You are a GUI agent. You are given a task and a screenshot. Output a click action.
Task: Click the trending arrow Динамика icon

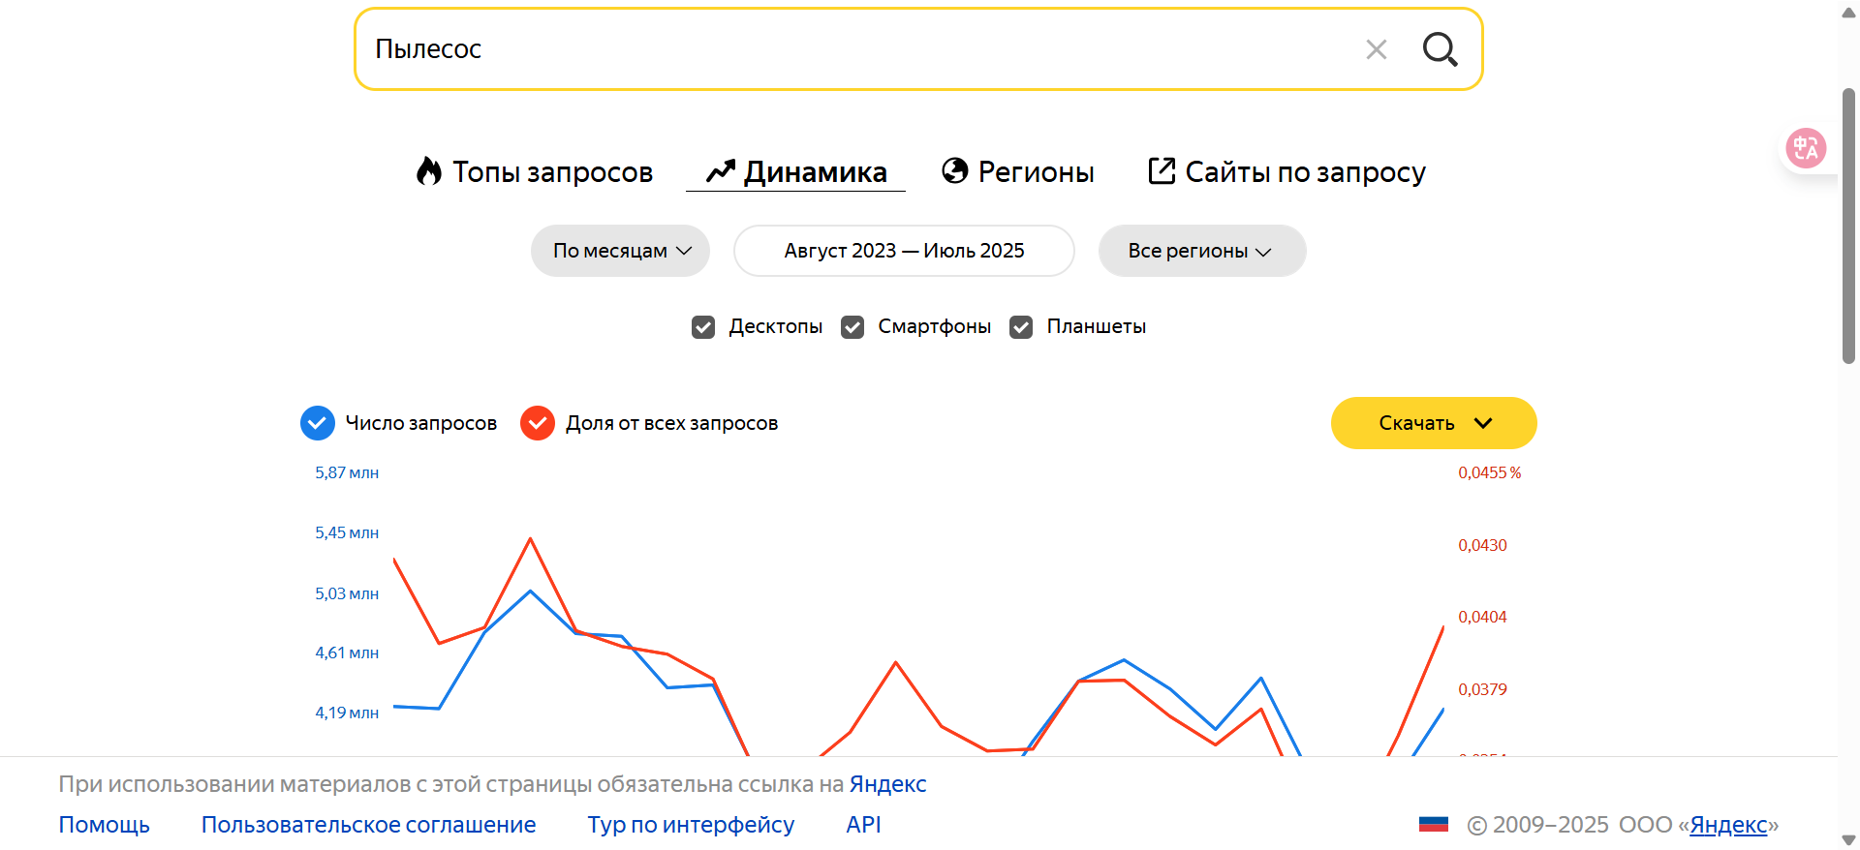point(721,171)
